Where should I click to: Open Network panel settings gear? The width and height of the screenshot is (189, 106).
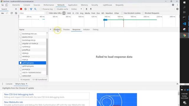[177, 9]
